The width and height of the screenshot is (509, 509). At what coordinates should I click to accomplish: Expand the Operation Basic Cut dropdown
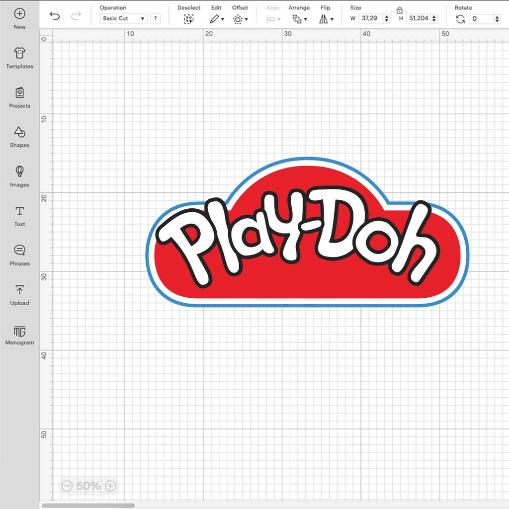coord(123,18)
